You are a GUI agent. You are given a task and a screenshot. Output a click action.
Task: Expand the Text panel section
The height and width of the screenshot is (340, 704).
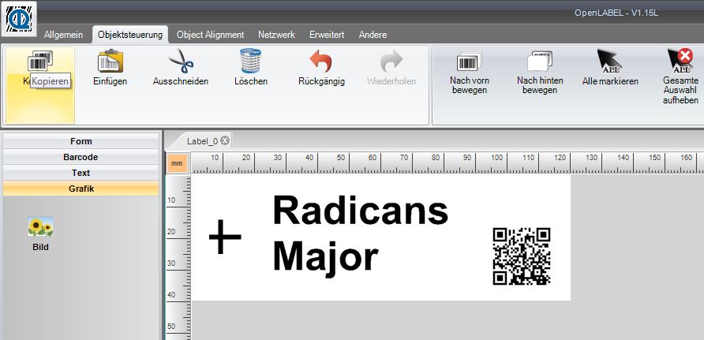click(x=81, y=173)
